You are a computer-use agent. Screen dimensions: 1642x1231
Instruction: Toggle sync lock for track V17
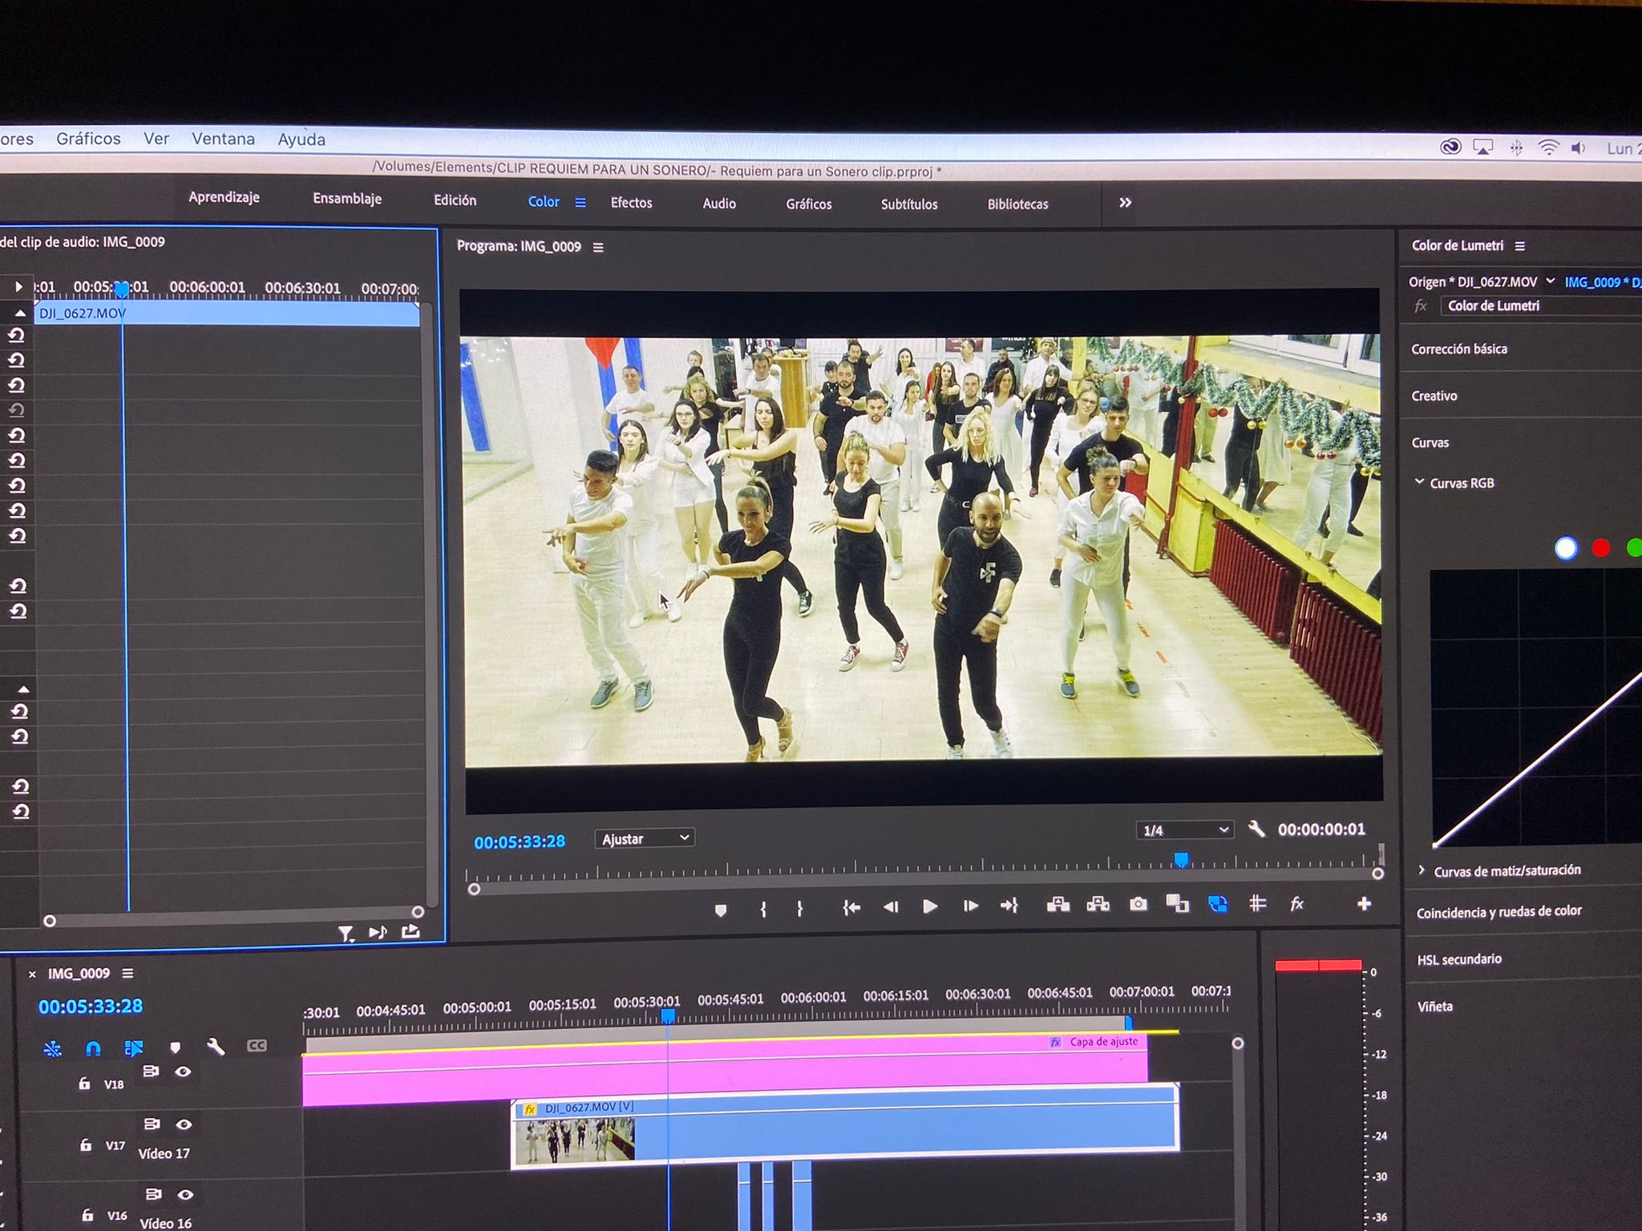coord(152,1124)
